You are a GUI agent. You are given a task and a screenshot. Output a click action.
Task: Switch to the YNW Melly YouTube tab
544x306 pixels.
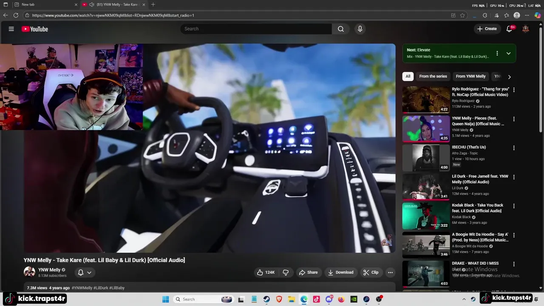[x=114, y=5]
